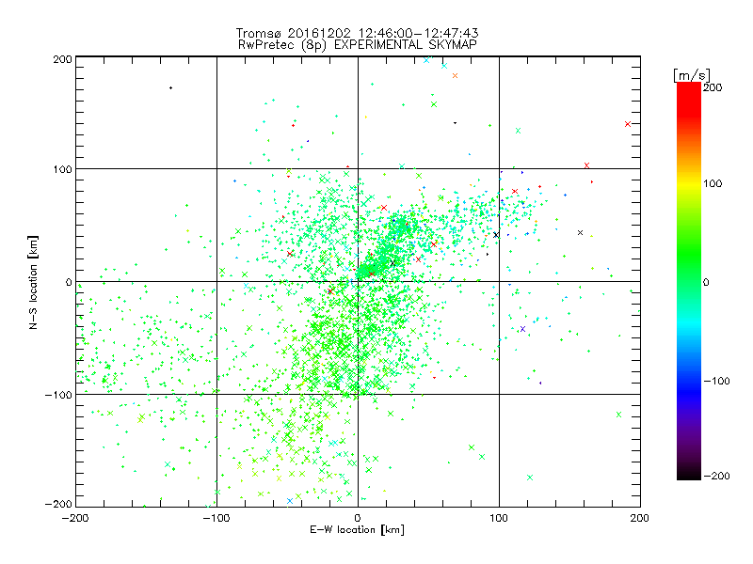Click the color bar label '-200' at bottom

click(x=716, y=476)
